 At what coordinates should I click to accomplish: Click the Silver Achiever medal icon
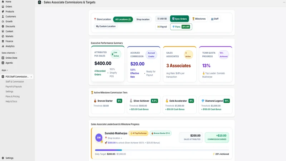click(x=131, y=101)
